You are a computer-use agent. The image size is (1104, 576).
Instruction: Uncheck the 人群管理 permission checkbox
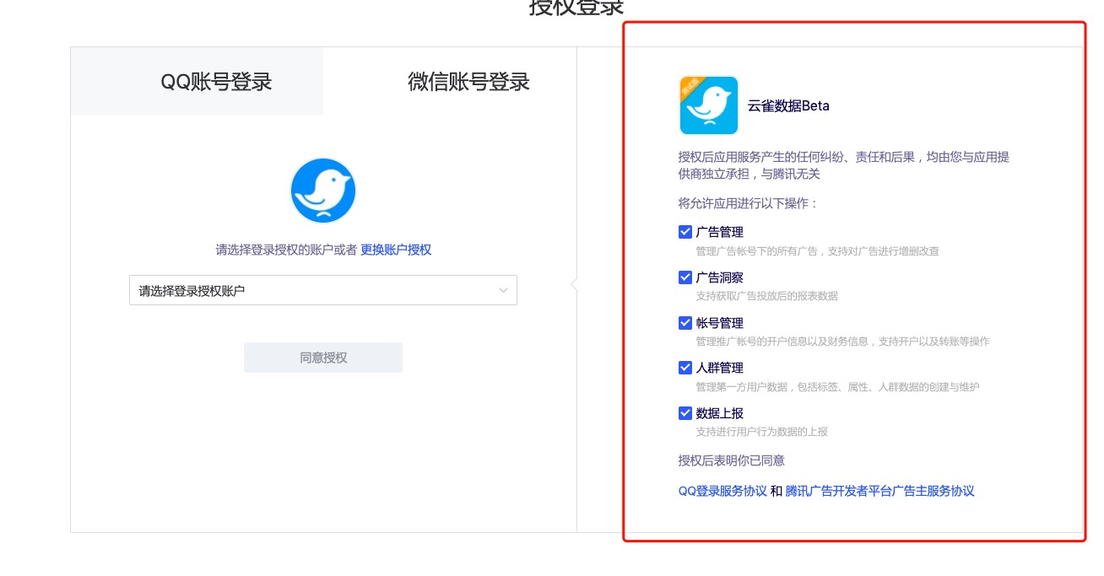pyautogui.click(x=685, y=368)
